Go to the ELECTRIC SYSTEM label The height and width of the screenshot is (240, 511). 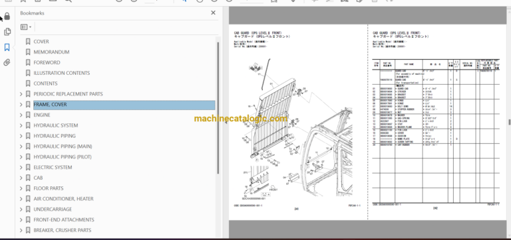coord(53,167)
